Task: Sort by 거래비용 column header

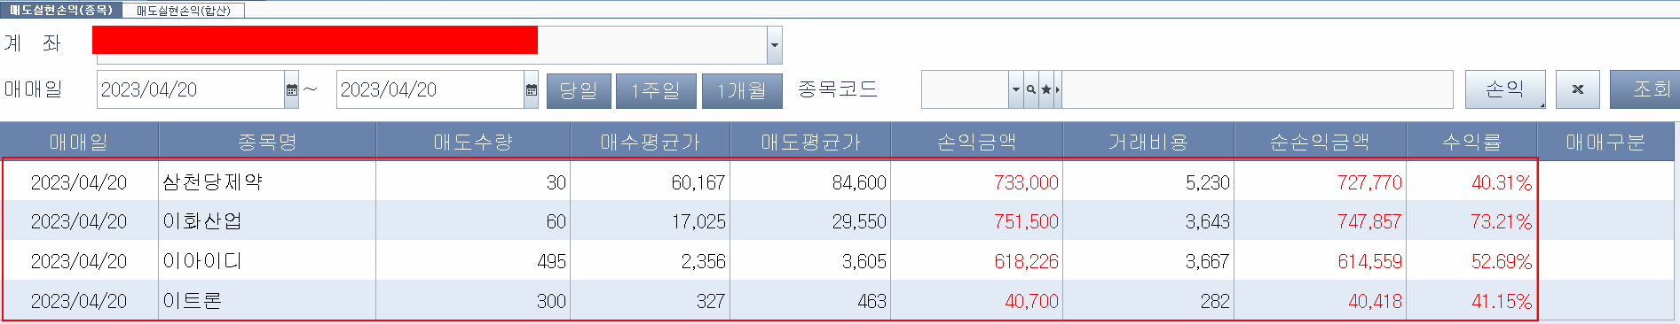Action: click(x=1148, y=142)
